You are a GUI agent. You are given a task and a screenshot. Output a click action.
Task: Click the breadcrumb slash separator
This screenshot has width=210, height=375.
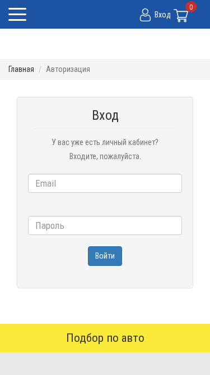[40, 69]
